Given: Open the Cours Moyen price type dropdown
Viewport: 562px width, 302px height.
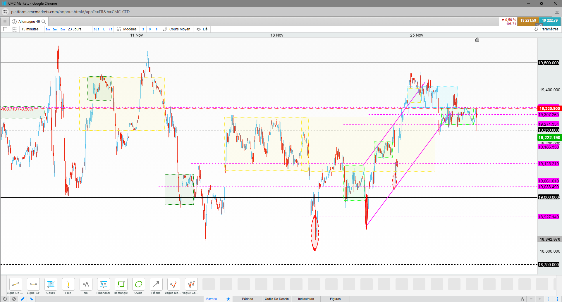Looking at the screenshot, I should 177,29.
